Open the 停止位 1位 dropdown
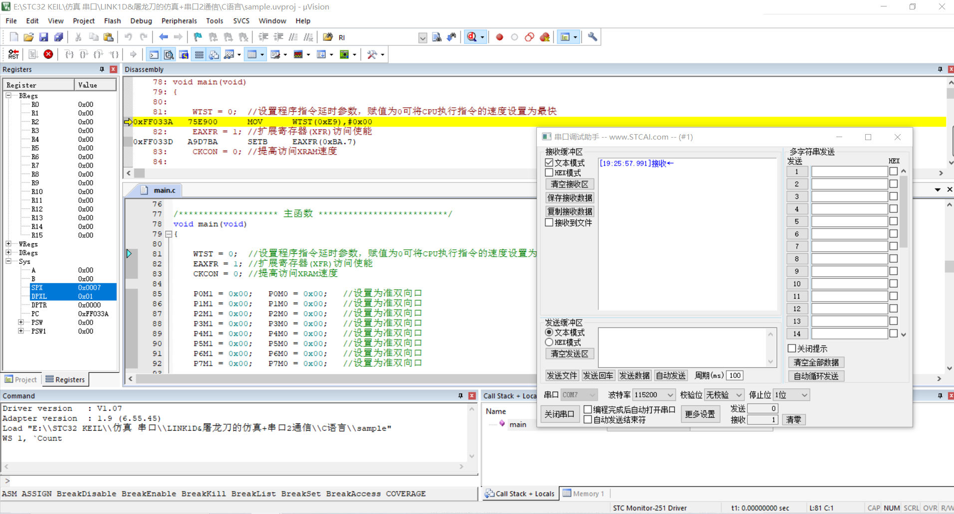The image size is (954, 514). 791,395
